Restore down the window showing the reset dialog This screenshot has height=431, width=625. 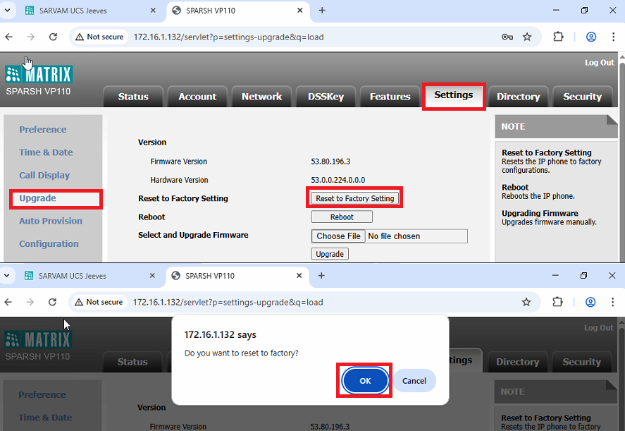point(583,275)
